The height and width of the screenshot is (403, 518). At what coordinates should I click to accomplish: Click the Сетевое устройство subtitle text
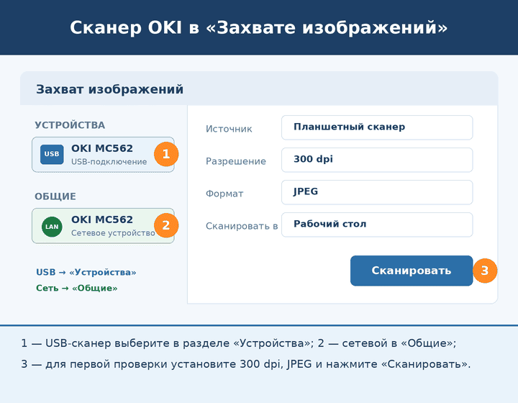(113, 233)
